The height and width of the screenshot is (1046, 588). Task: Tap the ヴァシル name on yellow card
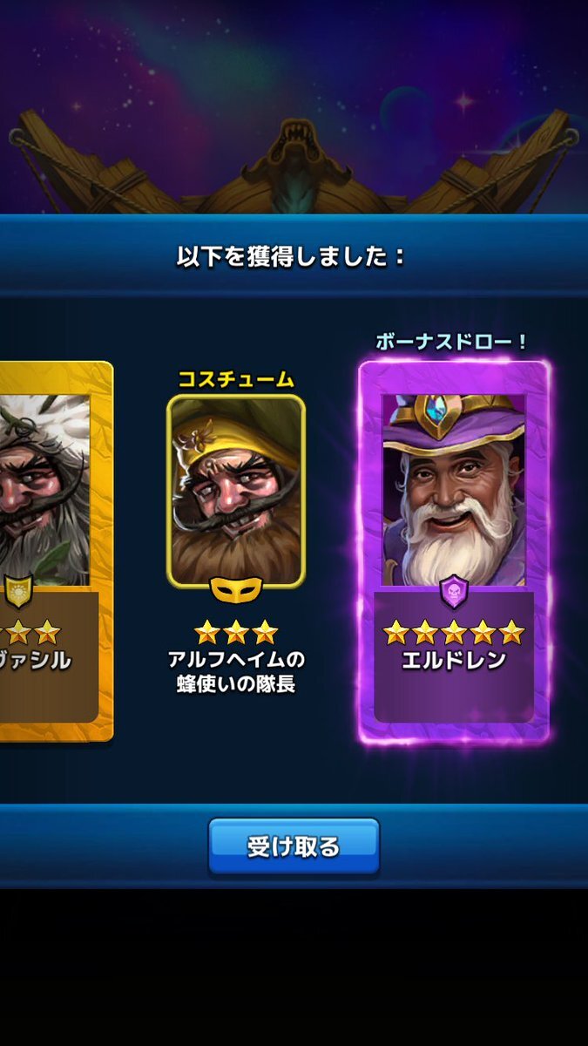[x=35, y=660]
